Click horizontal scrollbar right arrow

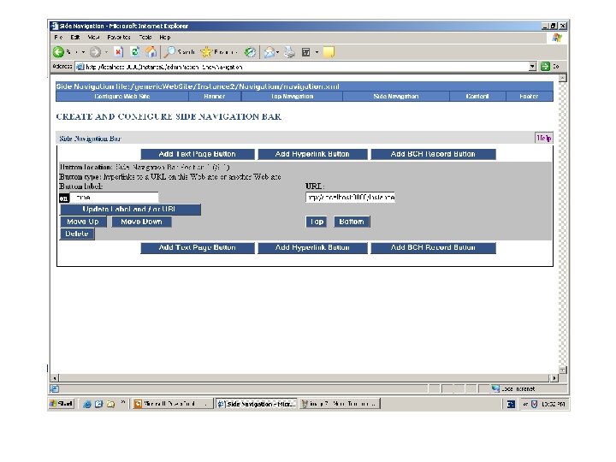coord(554,378)
